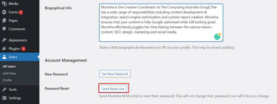Click the textarea resize handle corner

[222, 40]
